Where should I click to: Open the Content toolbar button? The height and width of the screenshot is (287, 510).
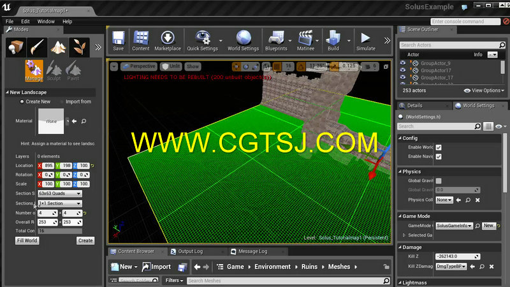(x=140, y=41)
